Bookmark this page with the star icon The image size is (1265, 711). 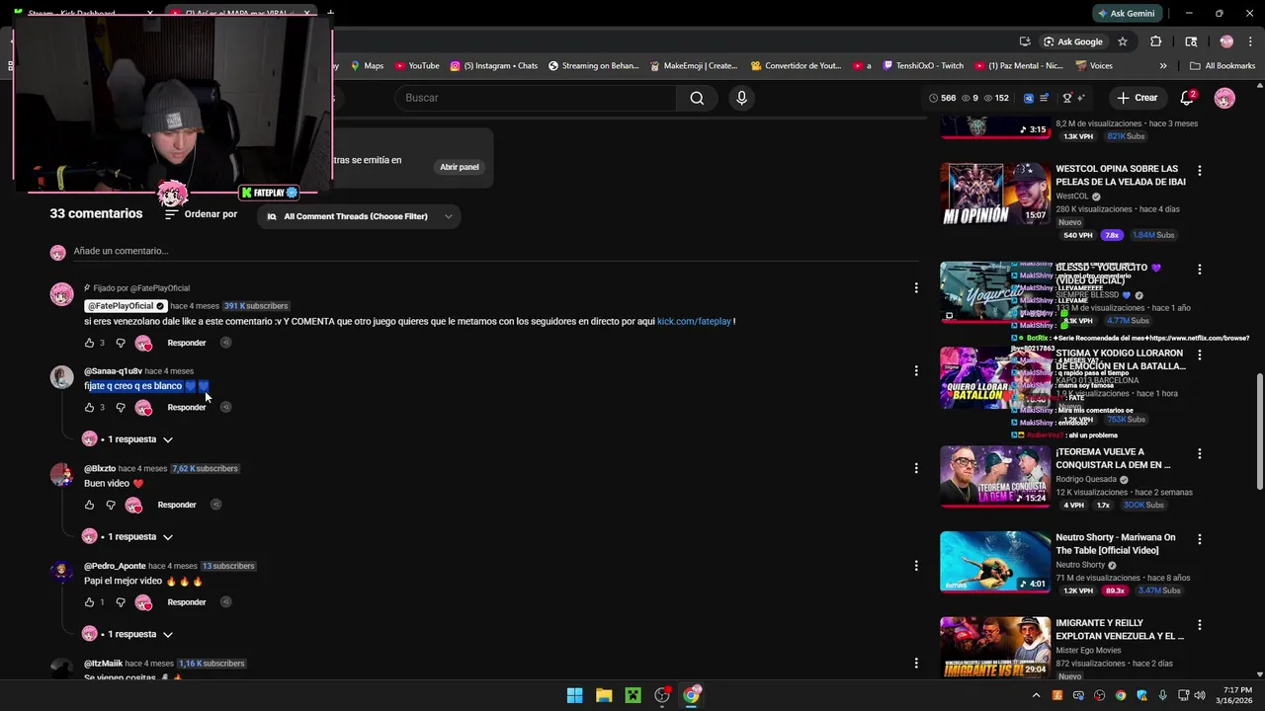pos(1123,41)
